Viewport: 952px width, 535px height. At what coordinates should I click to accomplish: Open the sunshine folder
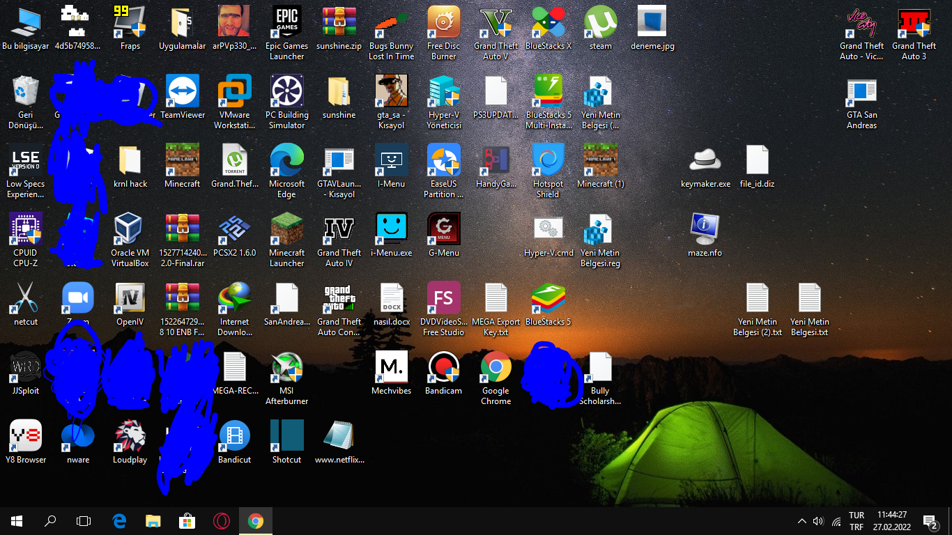coord(339,98)
